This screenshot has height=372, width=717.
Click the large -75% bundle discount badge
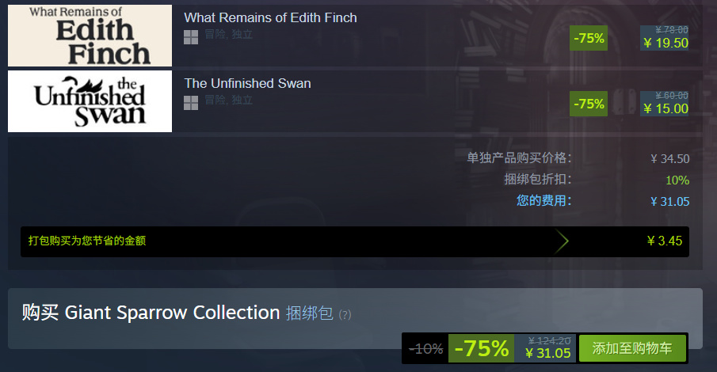(x=481, y=348)
